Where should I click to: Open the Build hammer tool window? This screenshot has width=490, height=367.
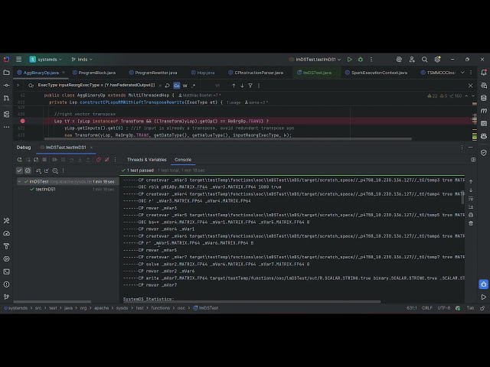pyautogui.click(x=6, y=246)
